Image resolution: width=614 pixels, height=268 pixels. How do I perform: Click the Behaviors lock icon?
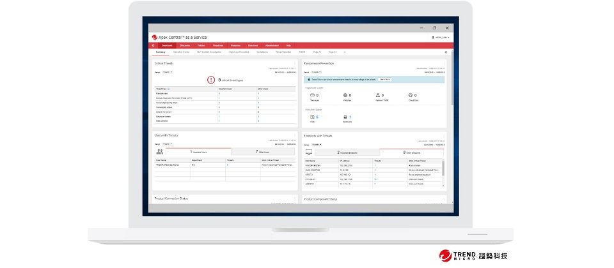pos(345,117)
